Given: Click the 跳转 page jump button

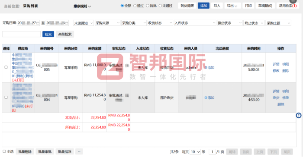Looking at the screenshot, I should (x=232, y=152).
